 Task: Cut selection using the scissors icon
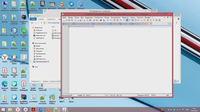(x=84, y=20)
